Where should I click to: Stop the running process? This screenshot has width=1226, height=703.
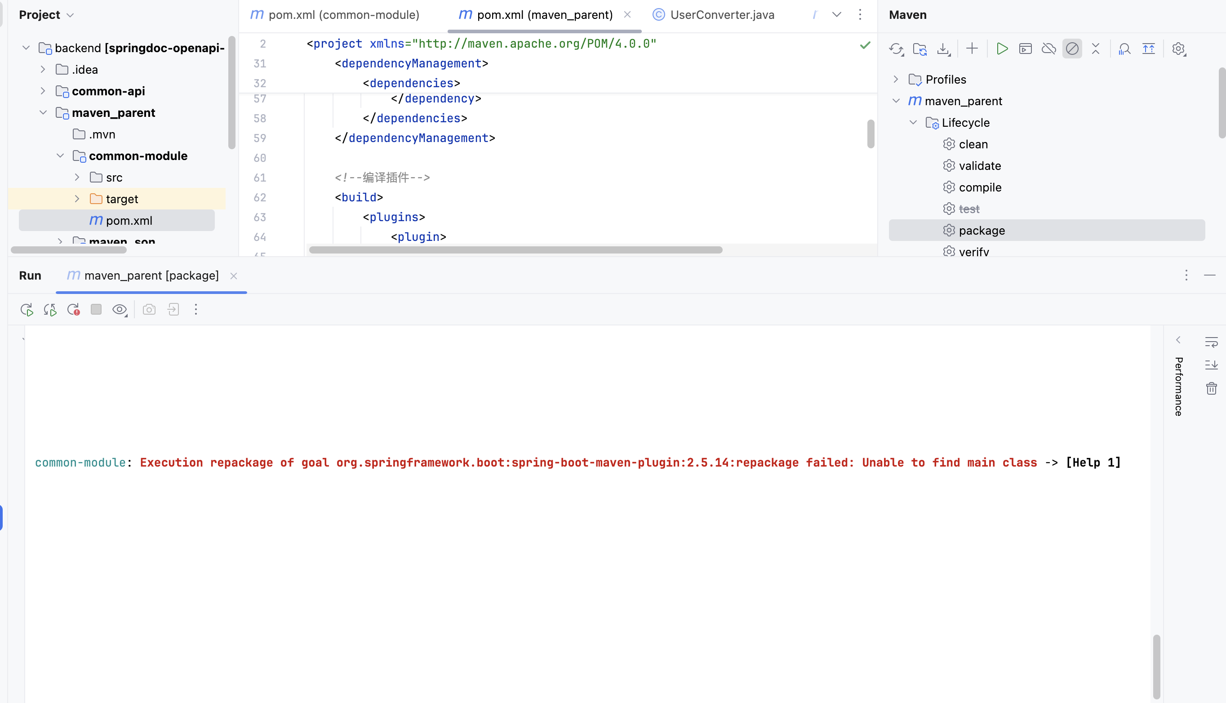(96, 310)
